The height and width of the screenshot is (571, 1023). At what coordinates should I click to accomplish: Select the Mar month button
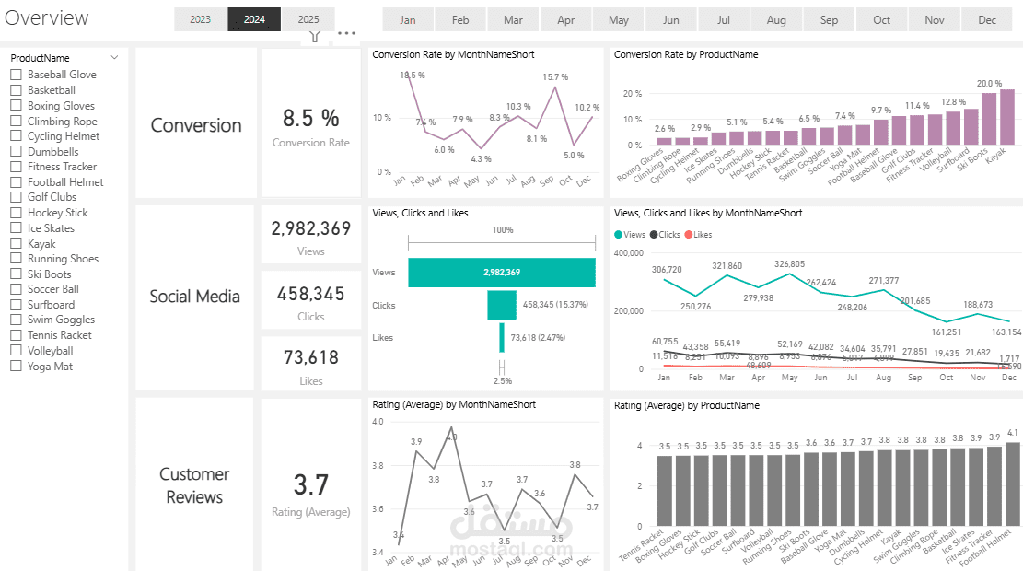point(514,19)
